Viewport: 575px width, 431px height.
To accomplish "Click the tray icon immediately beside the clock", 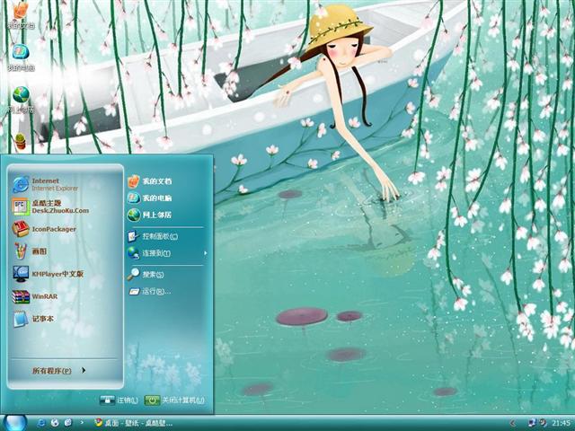I will 543,423.
